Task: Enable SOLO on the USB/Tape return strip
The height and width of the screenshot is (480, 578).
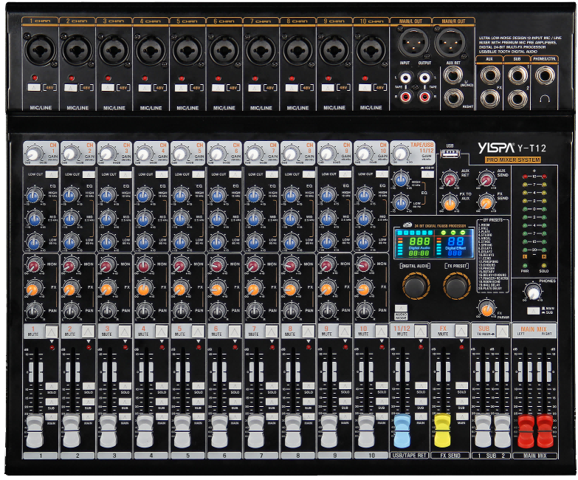Action: tap(421, 385)
